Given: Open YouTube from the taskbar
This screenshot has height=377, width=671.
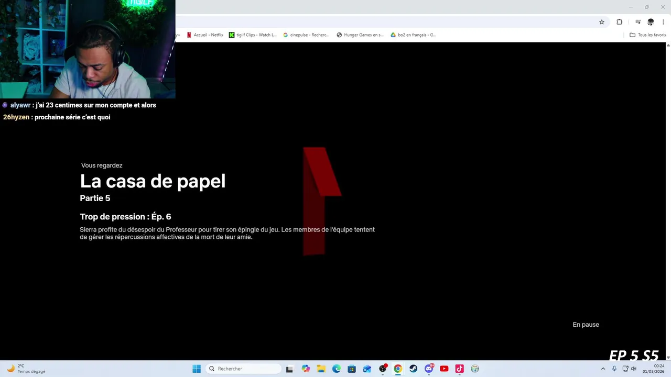Looking at the screenshot, I should point(444,369).
